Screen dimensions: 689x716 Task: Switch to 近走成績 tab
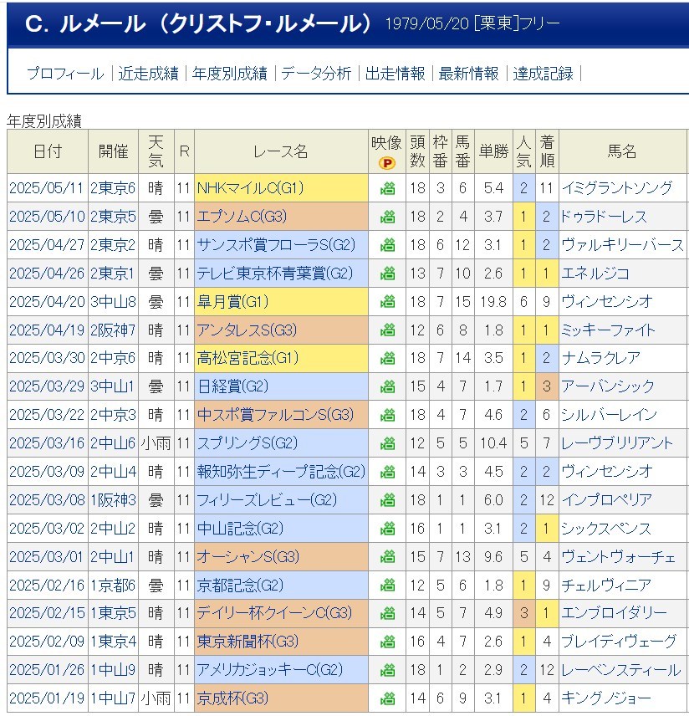click(148, 74)
